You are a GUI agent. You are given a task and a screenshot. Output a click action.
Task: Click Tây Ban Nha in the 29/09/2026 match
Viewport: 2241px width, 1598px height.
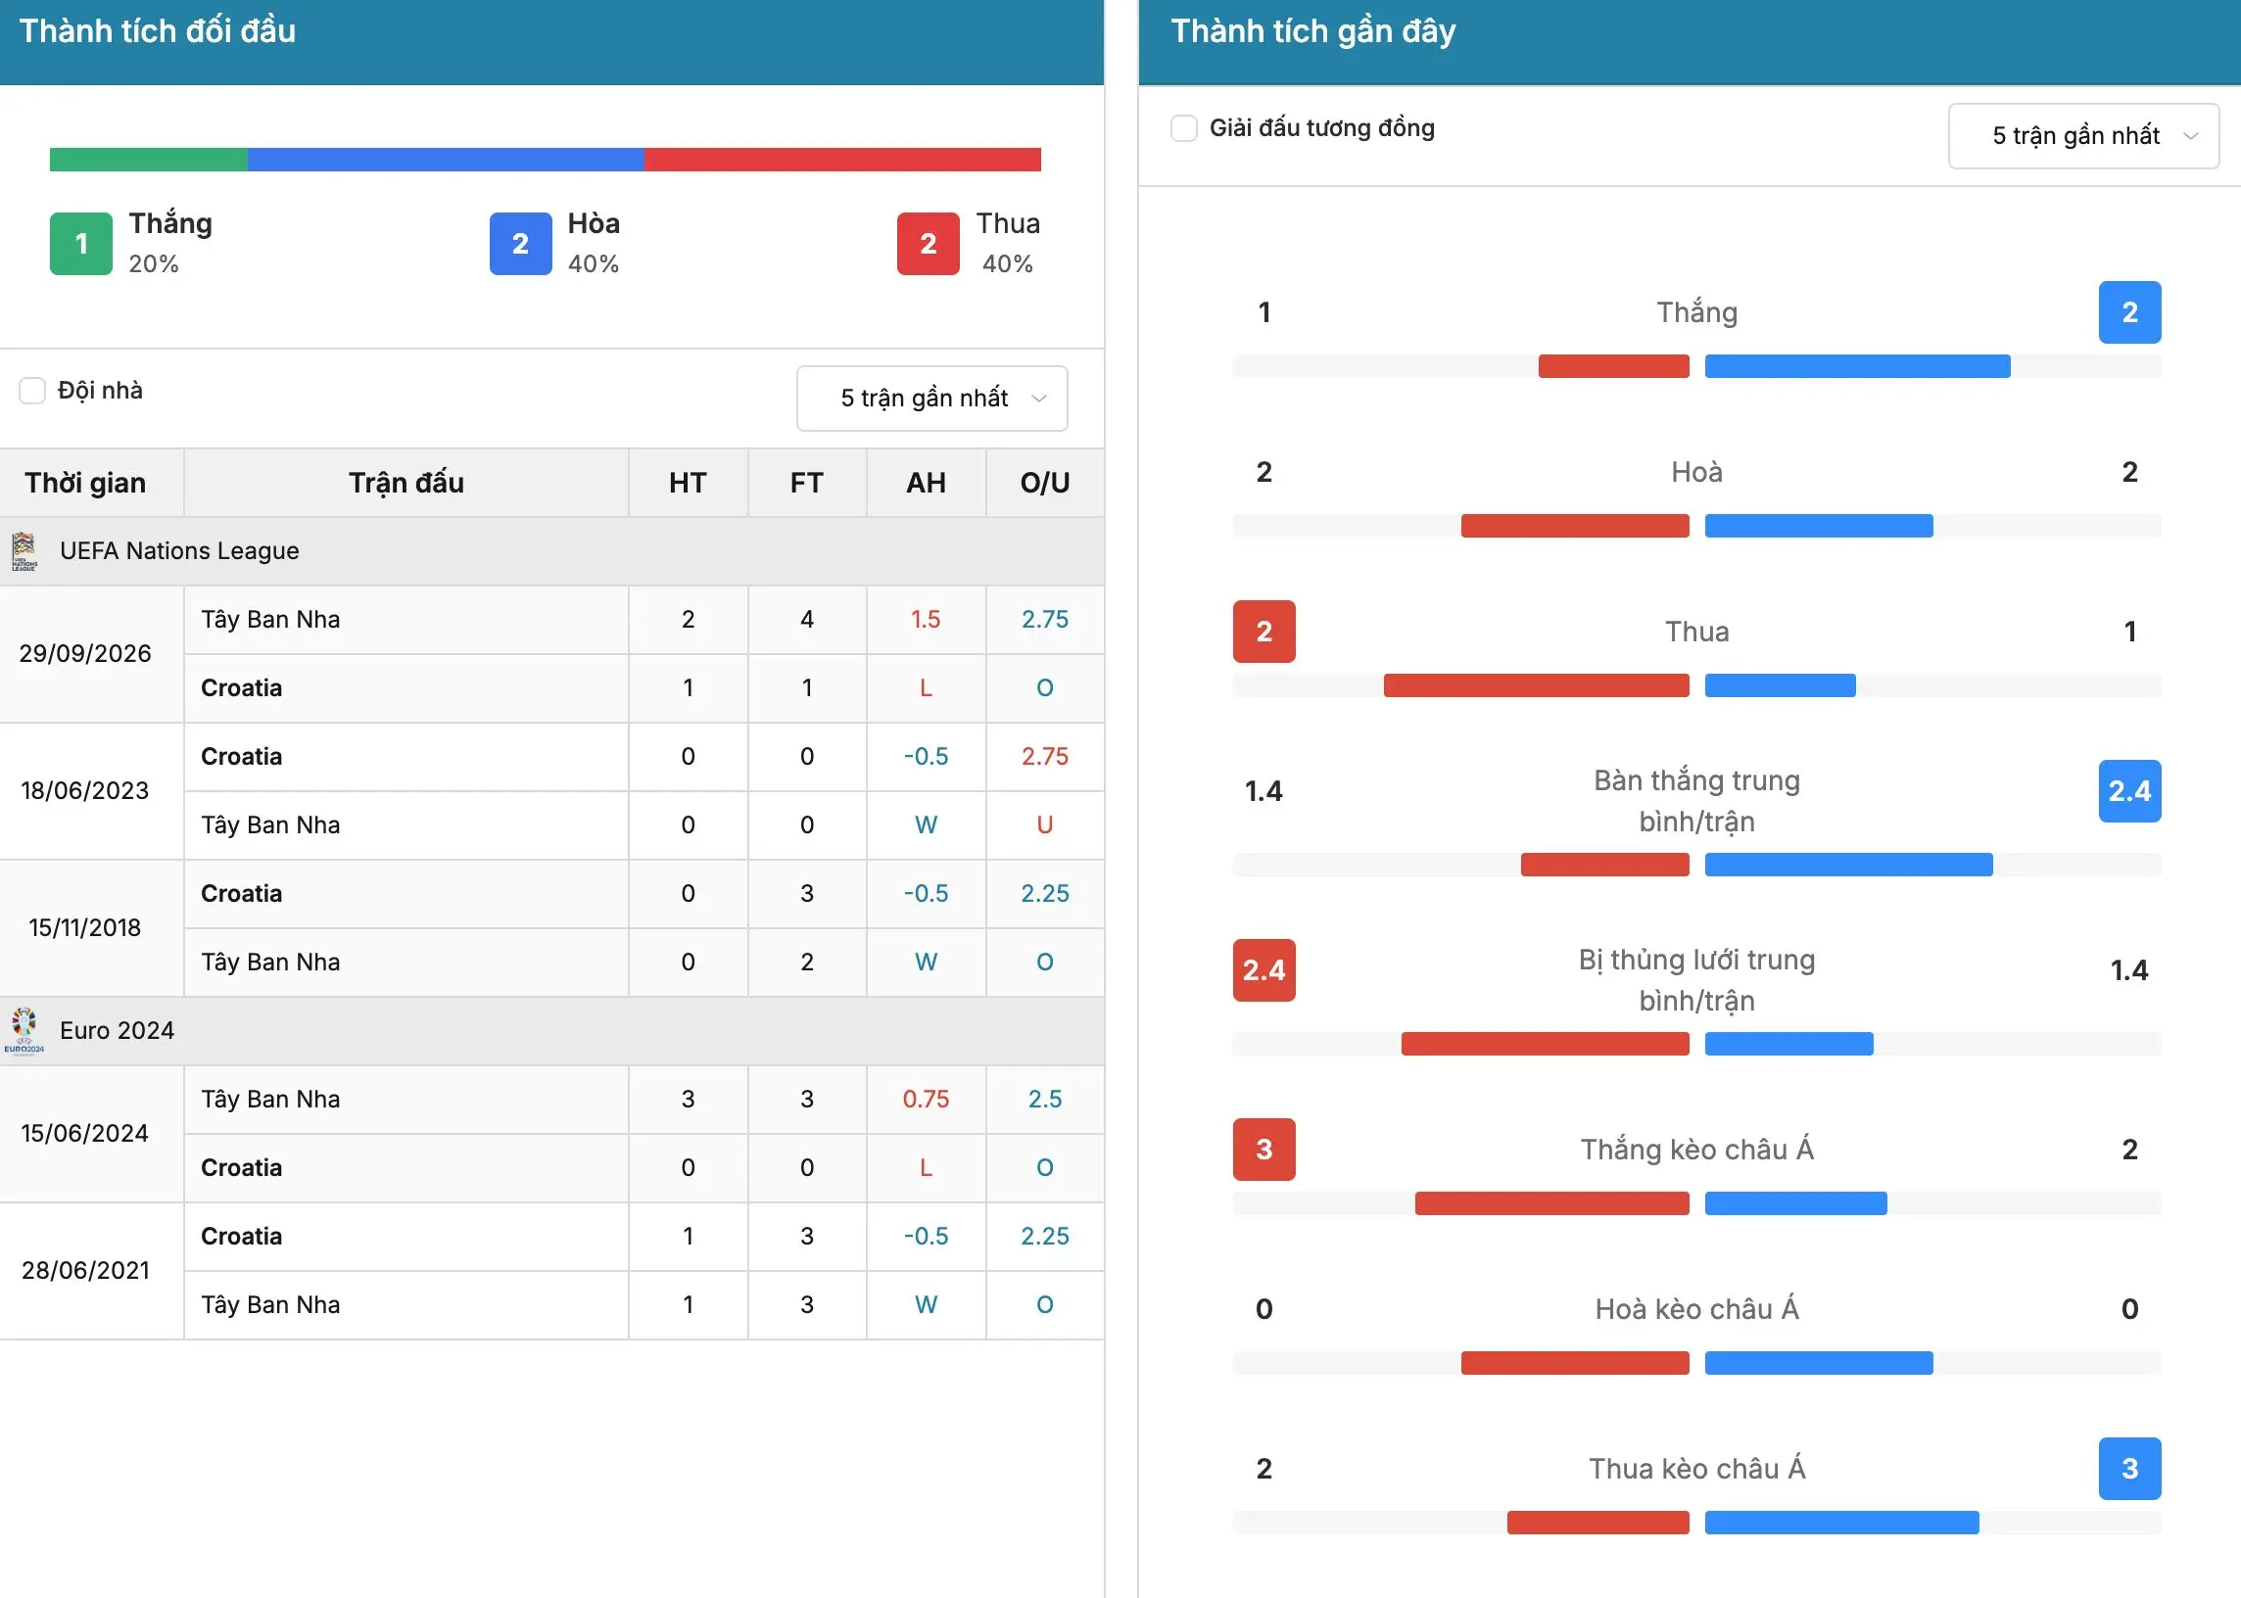270,620
